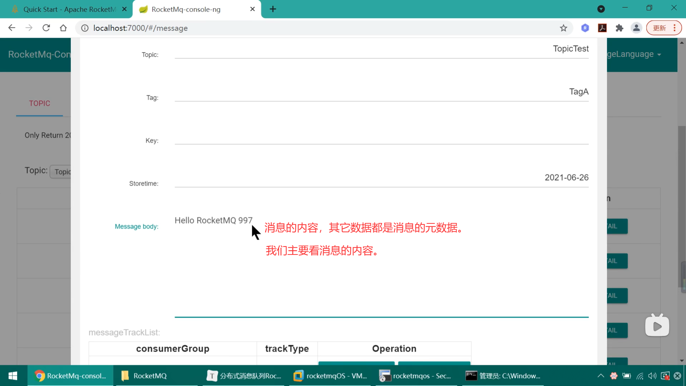This screenshot has height=386, width=686.
Task: Open the home page icon
Action: click(x=63, y=28)
